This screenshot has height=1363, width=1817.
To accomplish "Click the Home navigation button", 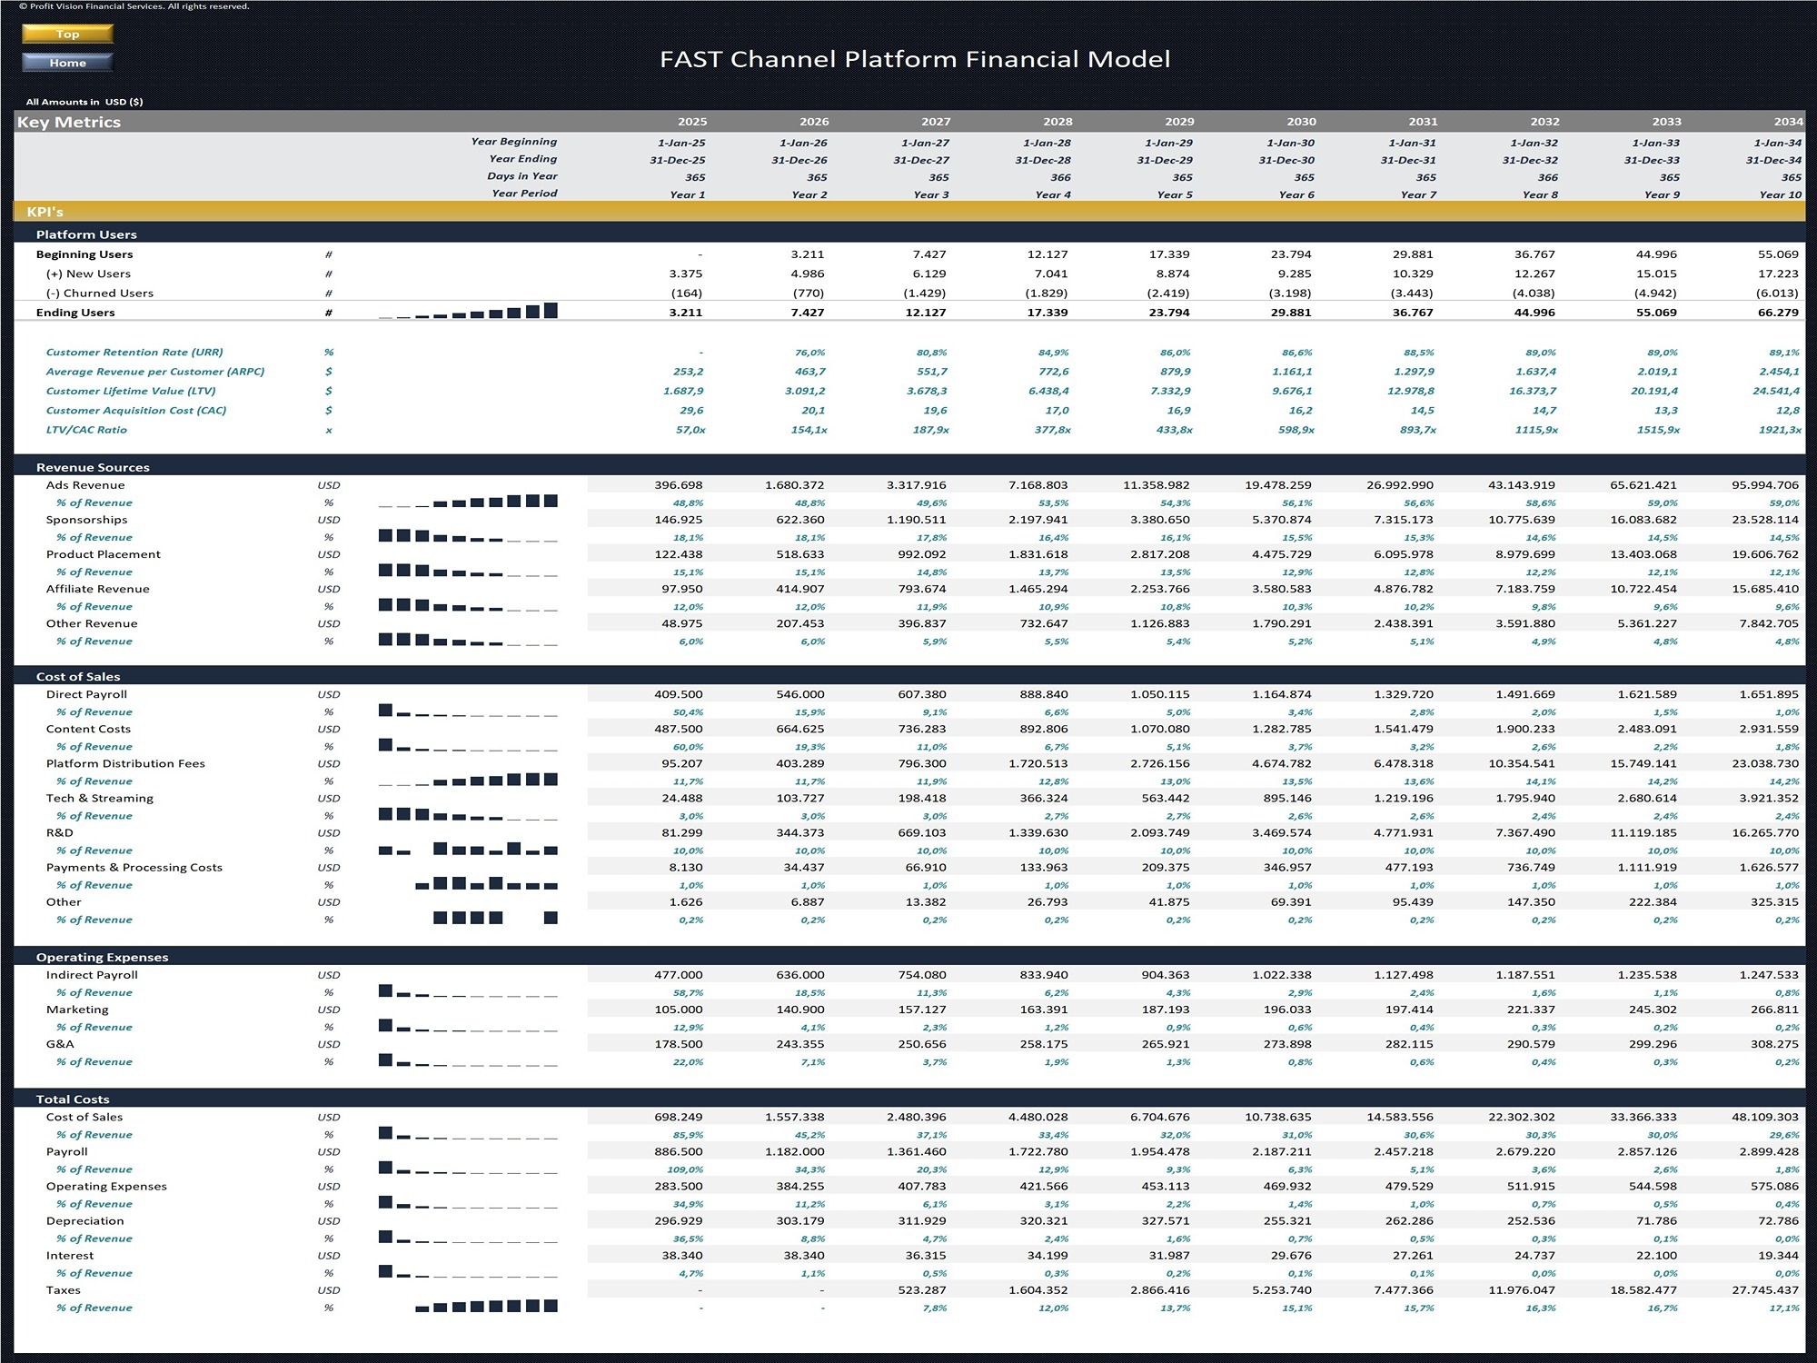I will (x=68, y=63).
